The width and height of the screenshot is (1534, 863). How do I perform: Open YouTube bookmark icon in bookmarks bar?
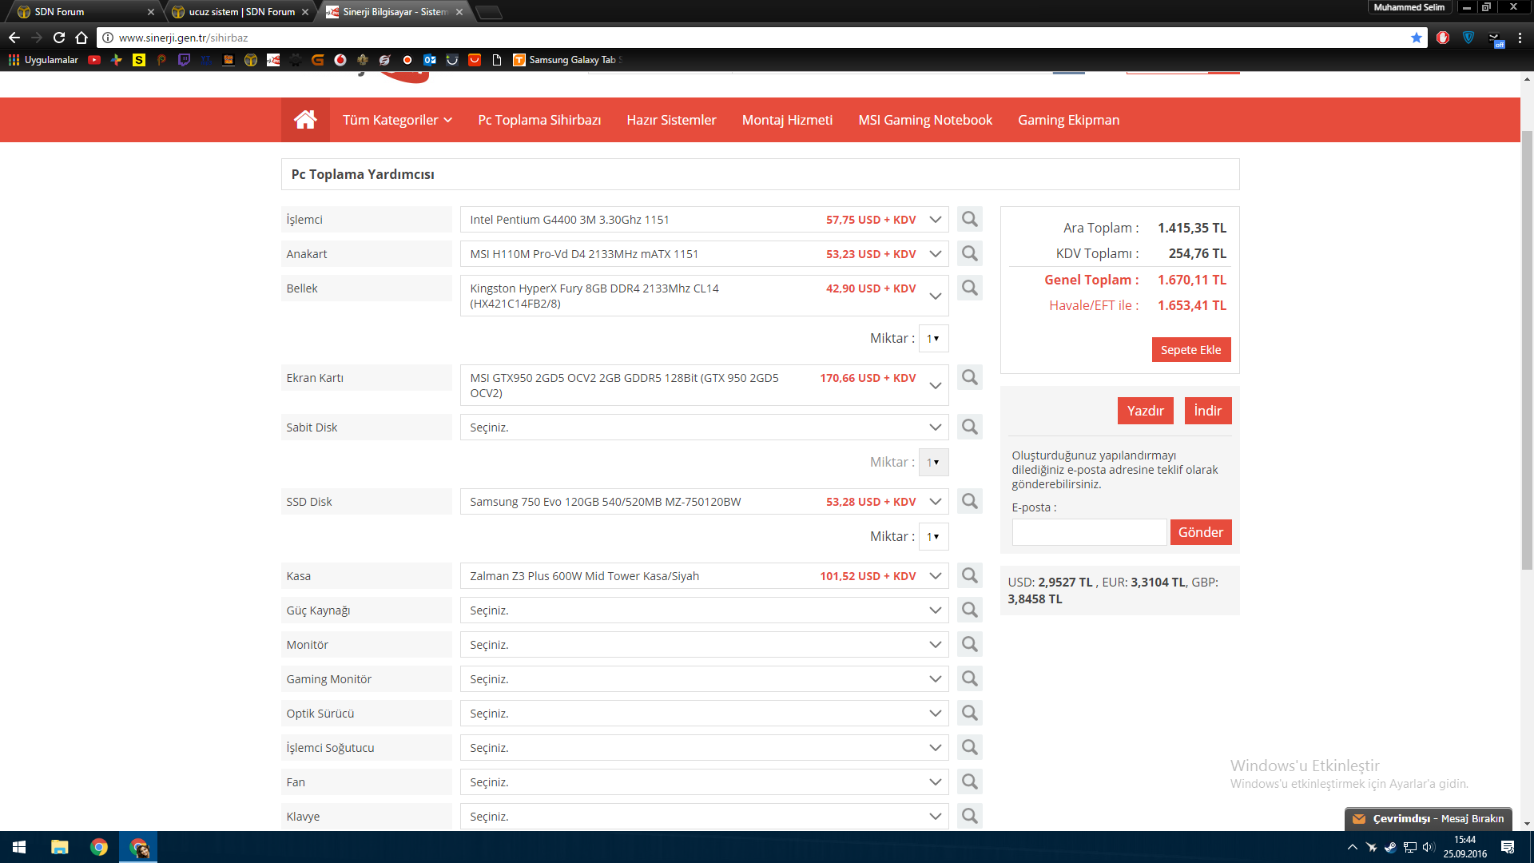pos(94,60)
